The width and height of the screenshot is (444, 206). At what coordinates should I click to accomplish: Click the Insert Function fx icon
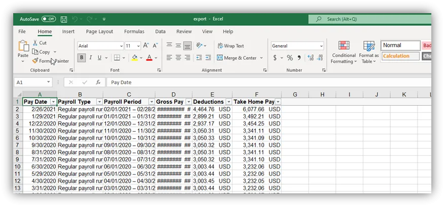pos(98,82)
